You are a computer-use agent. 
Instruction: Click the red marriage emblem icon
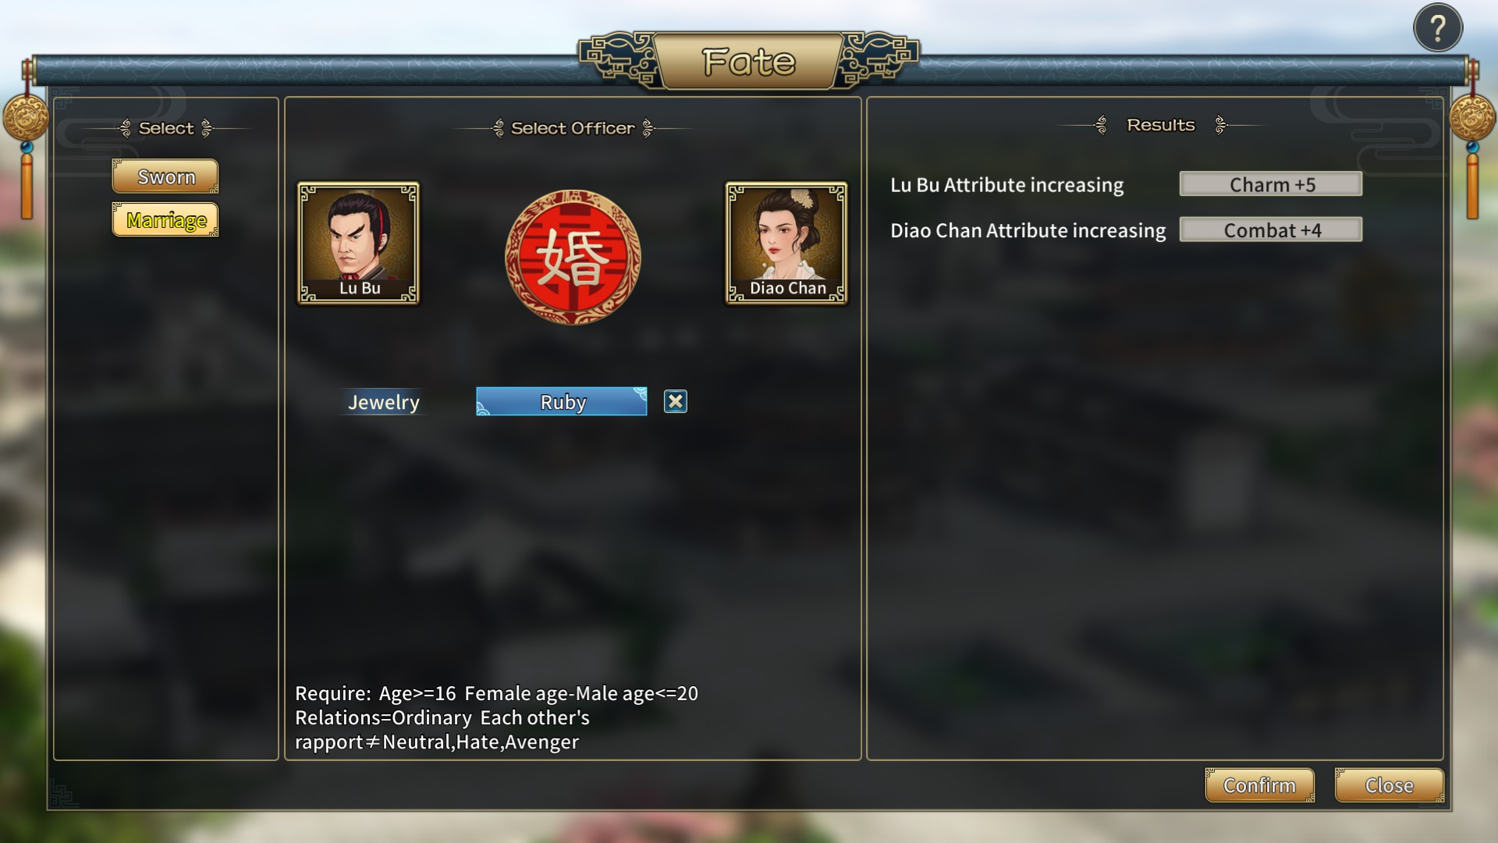pyautogui.click(x=573, y=257)
